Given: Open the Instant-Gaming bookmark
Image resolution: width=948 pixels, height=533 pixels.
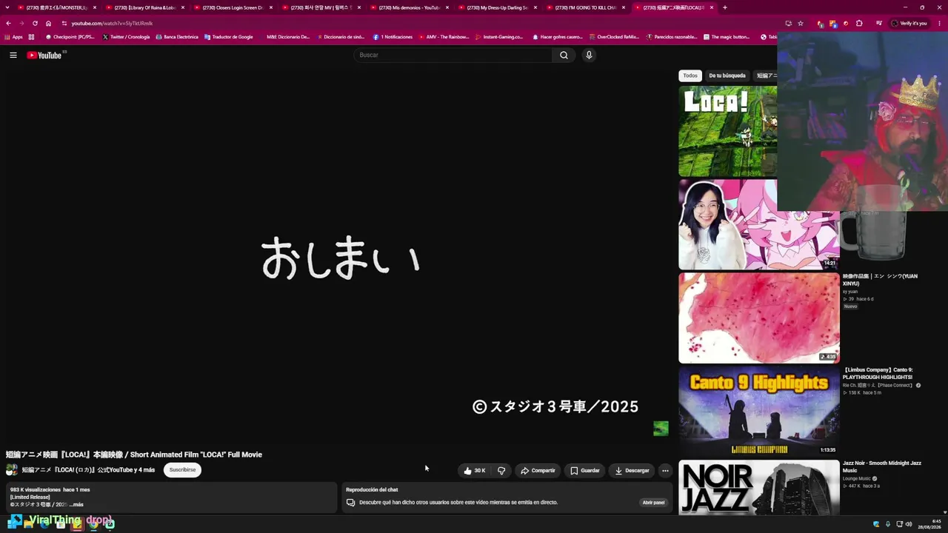Looking at the screenshot, I should coord(499,37).
